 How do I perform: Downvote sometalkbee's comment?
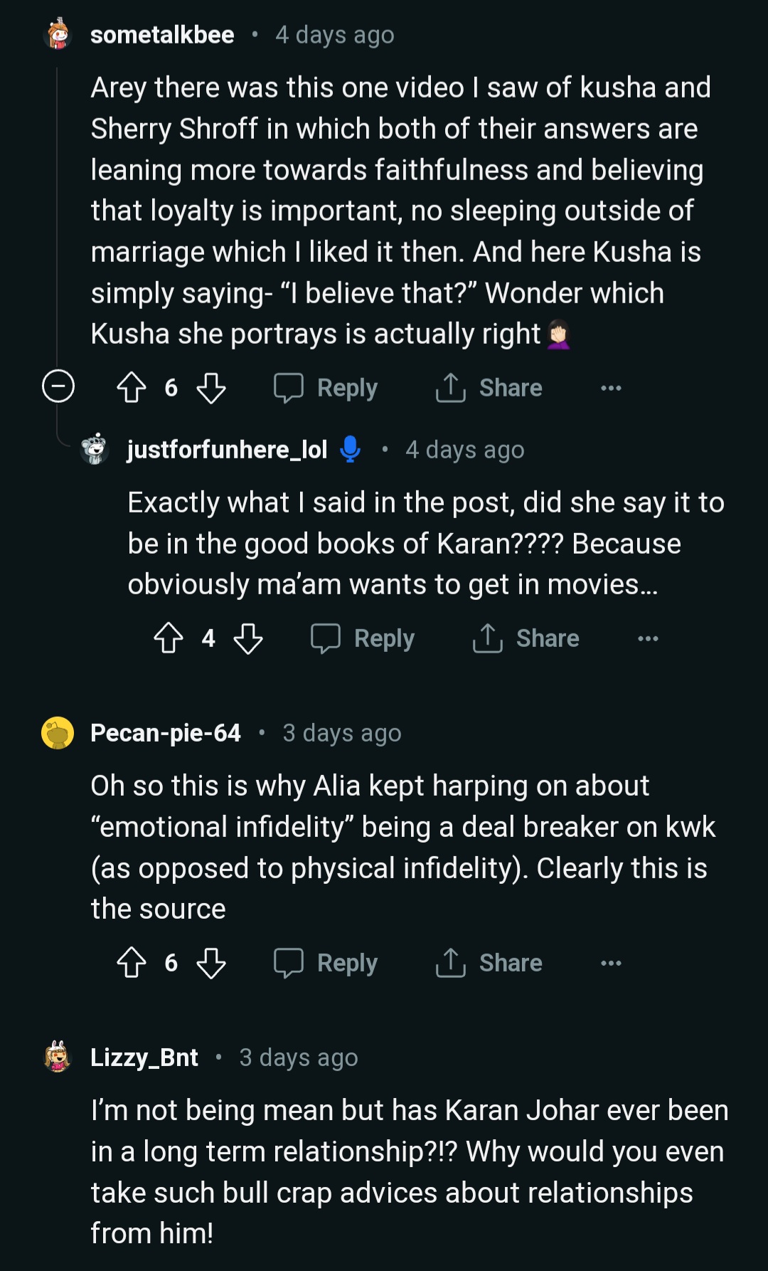point(211,388)
